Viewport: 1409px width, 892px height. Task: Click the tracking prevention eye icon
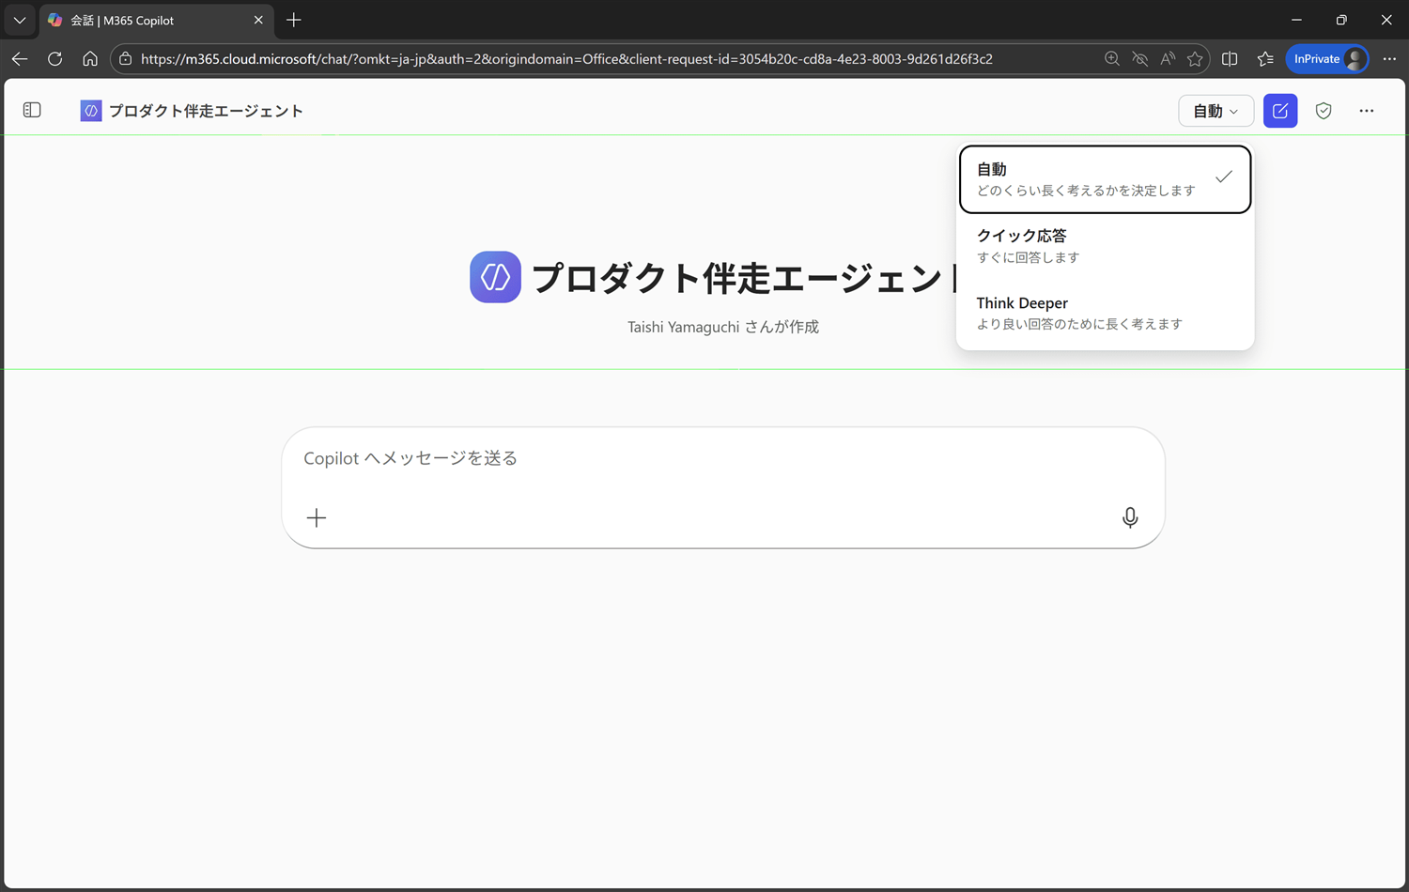(1139, 58)
